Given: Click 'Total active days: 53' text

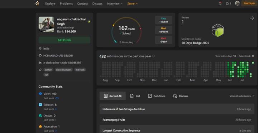Looking at the screenshot, I should 225,56.
